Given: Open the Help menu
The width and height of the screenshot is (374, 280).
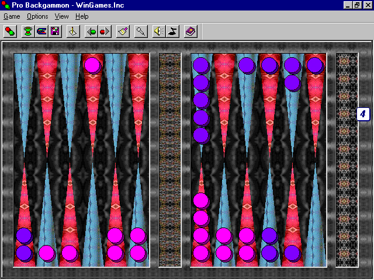Looking at the screenshot, I should 82,16.
